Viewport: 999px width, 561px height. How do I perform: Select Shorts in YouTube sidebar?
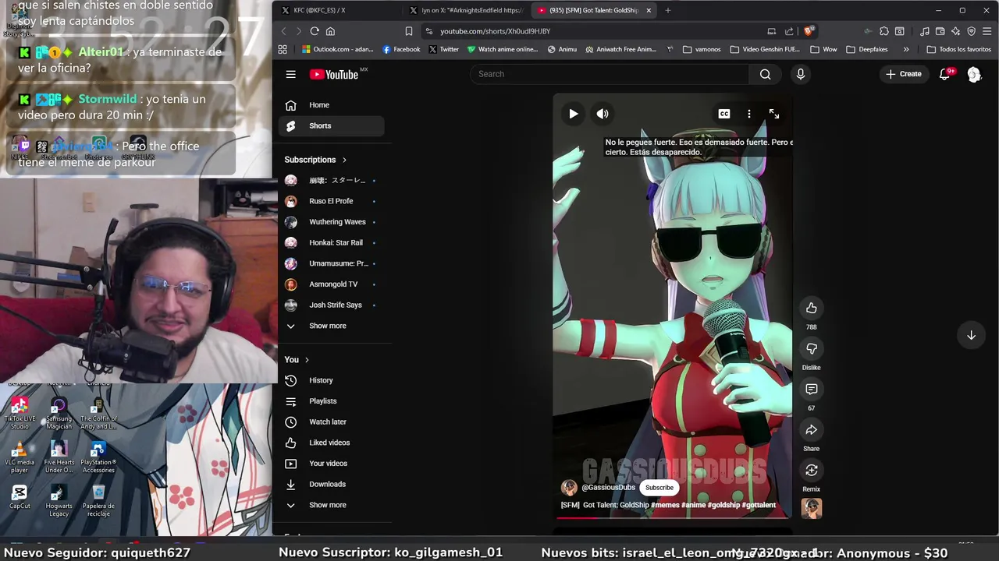(331, 125)
